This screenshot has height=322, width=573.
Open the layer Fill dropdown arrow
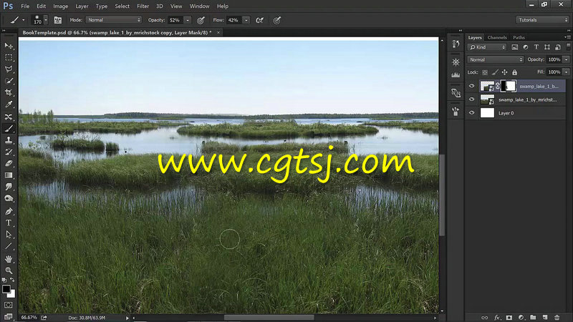coord(566,72)
